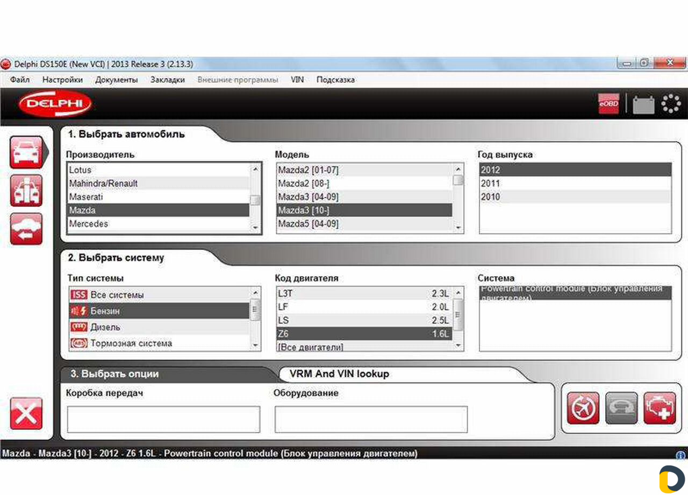Screen dimensions: 688x495
Task: Select Mazda5 [04-09] model
Action: click(x=364, y=224)
